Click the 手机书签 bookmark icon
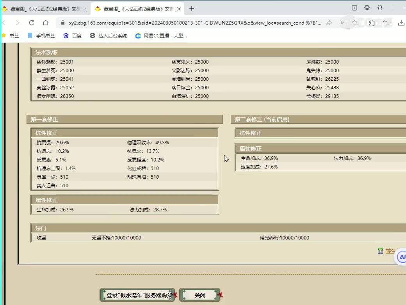The width and height of the screenshot is (406, 305). click(x=30, y=35)
